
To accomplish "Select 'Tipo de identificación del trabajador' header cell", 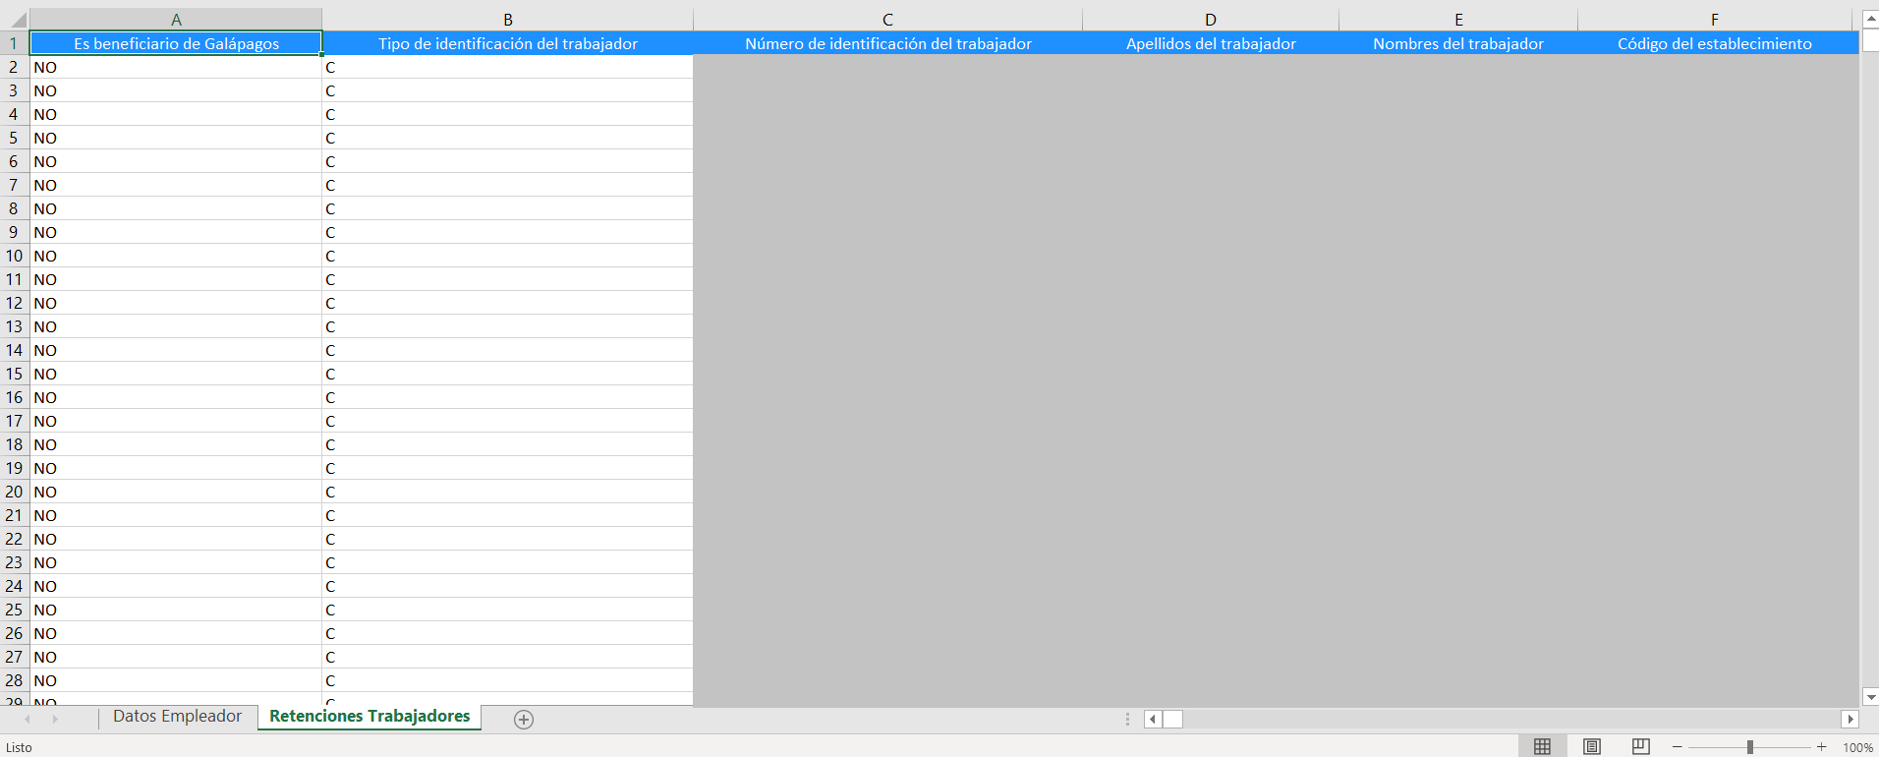I will pyautogui.click(x=508, y=43).
